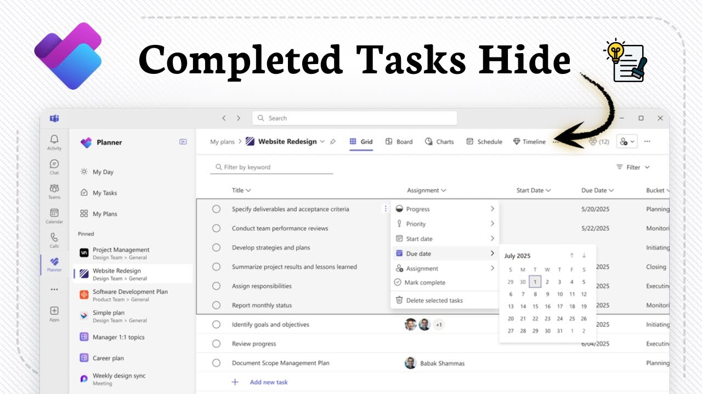Go forward with navigation arrow
This screenshot has width=702, height=394.
tap(238, 118)
